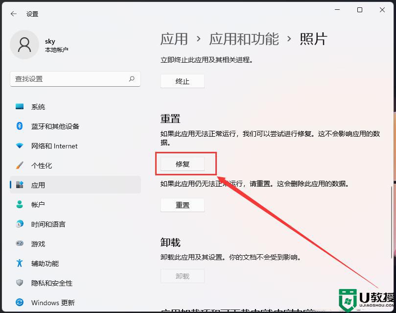
Task: Select the Bluetooth and other devices icon
Action: pyautogui.click(x=20, y=126)
